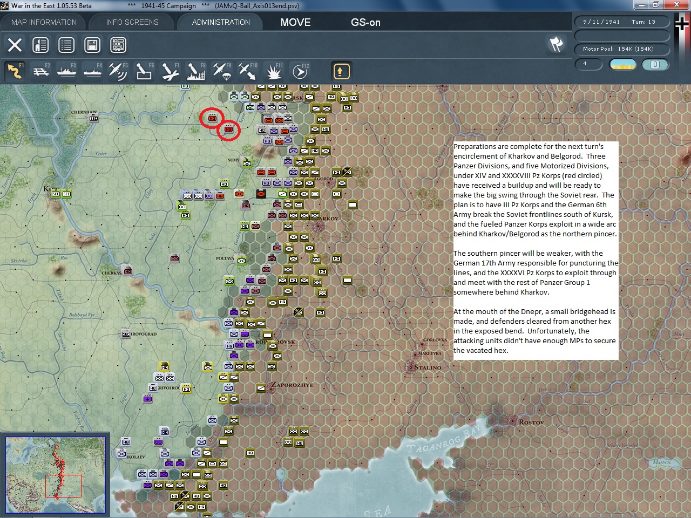Image resolution: width=691 pixels, height=518 pixels.
Task: Click the Taganrog Bay label
Action: point(443,440)
